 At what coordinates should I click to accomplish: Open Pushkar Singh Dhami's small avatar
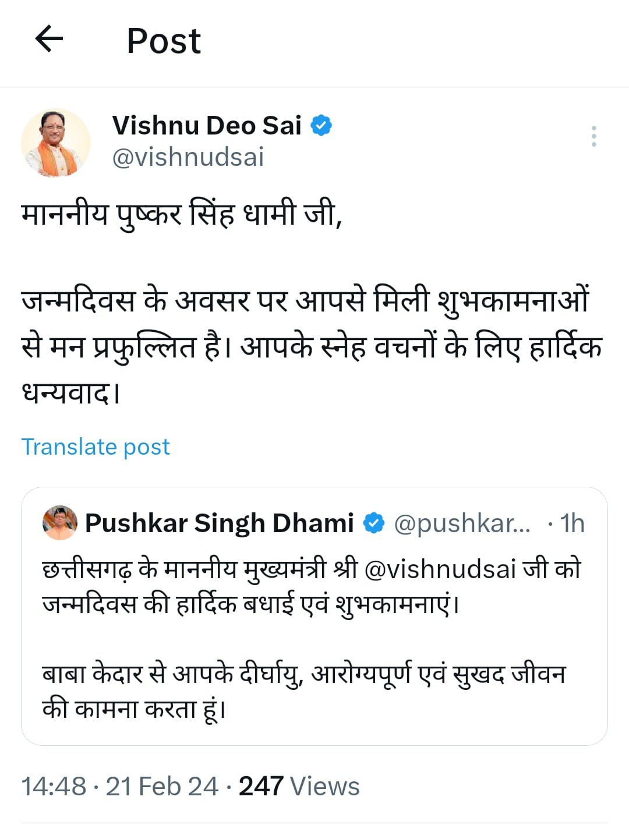(60, 523)
